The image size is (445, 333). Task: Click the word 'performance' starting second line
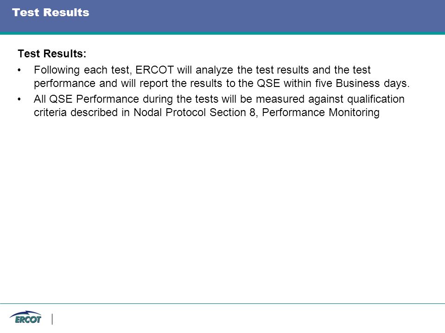(x=65, y=84)
